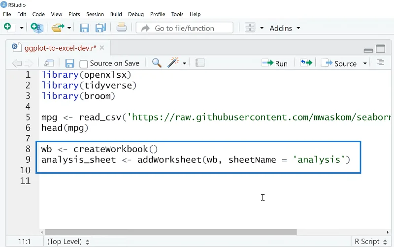Screen dimensions: 394x247
Task: Click the Code Tools magic wand icon
Action: pyautogui.click(x=173, y=62)
